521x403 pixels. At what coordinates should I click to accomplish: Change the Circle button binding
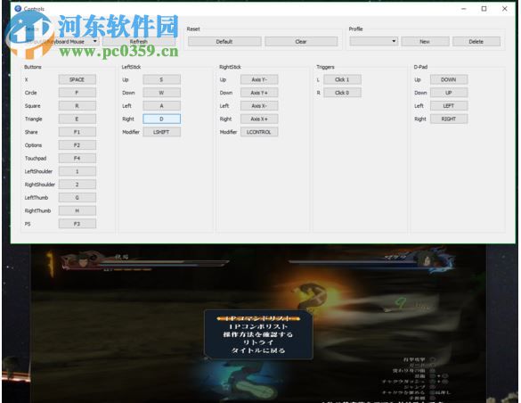click(77, 93)
